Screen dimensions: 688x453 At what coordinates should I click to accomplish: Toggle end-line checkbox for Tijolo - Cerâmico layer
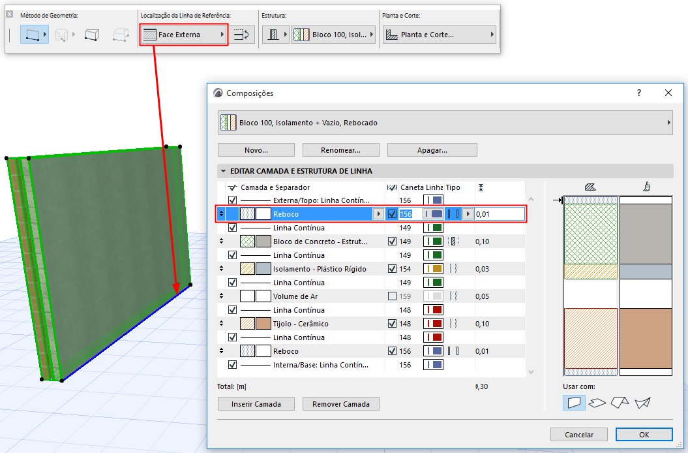(393, 324)
